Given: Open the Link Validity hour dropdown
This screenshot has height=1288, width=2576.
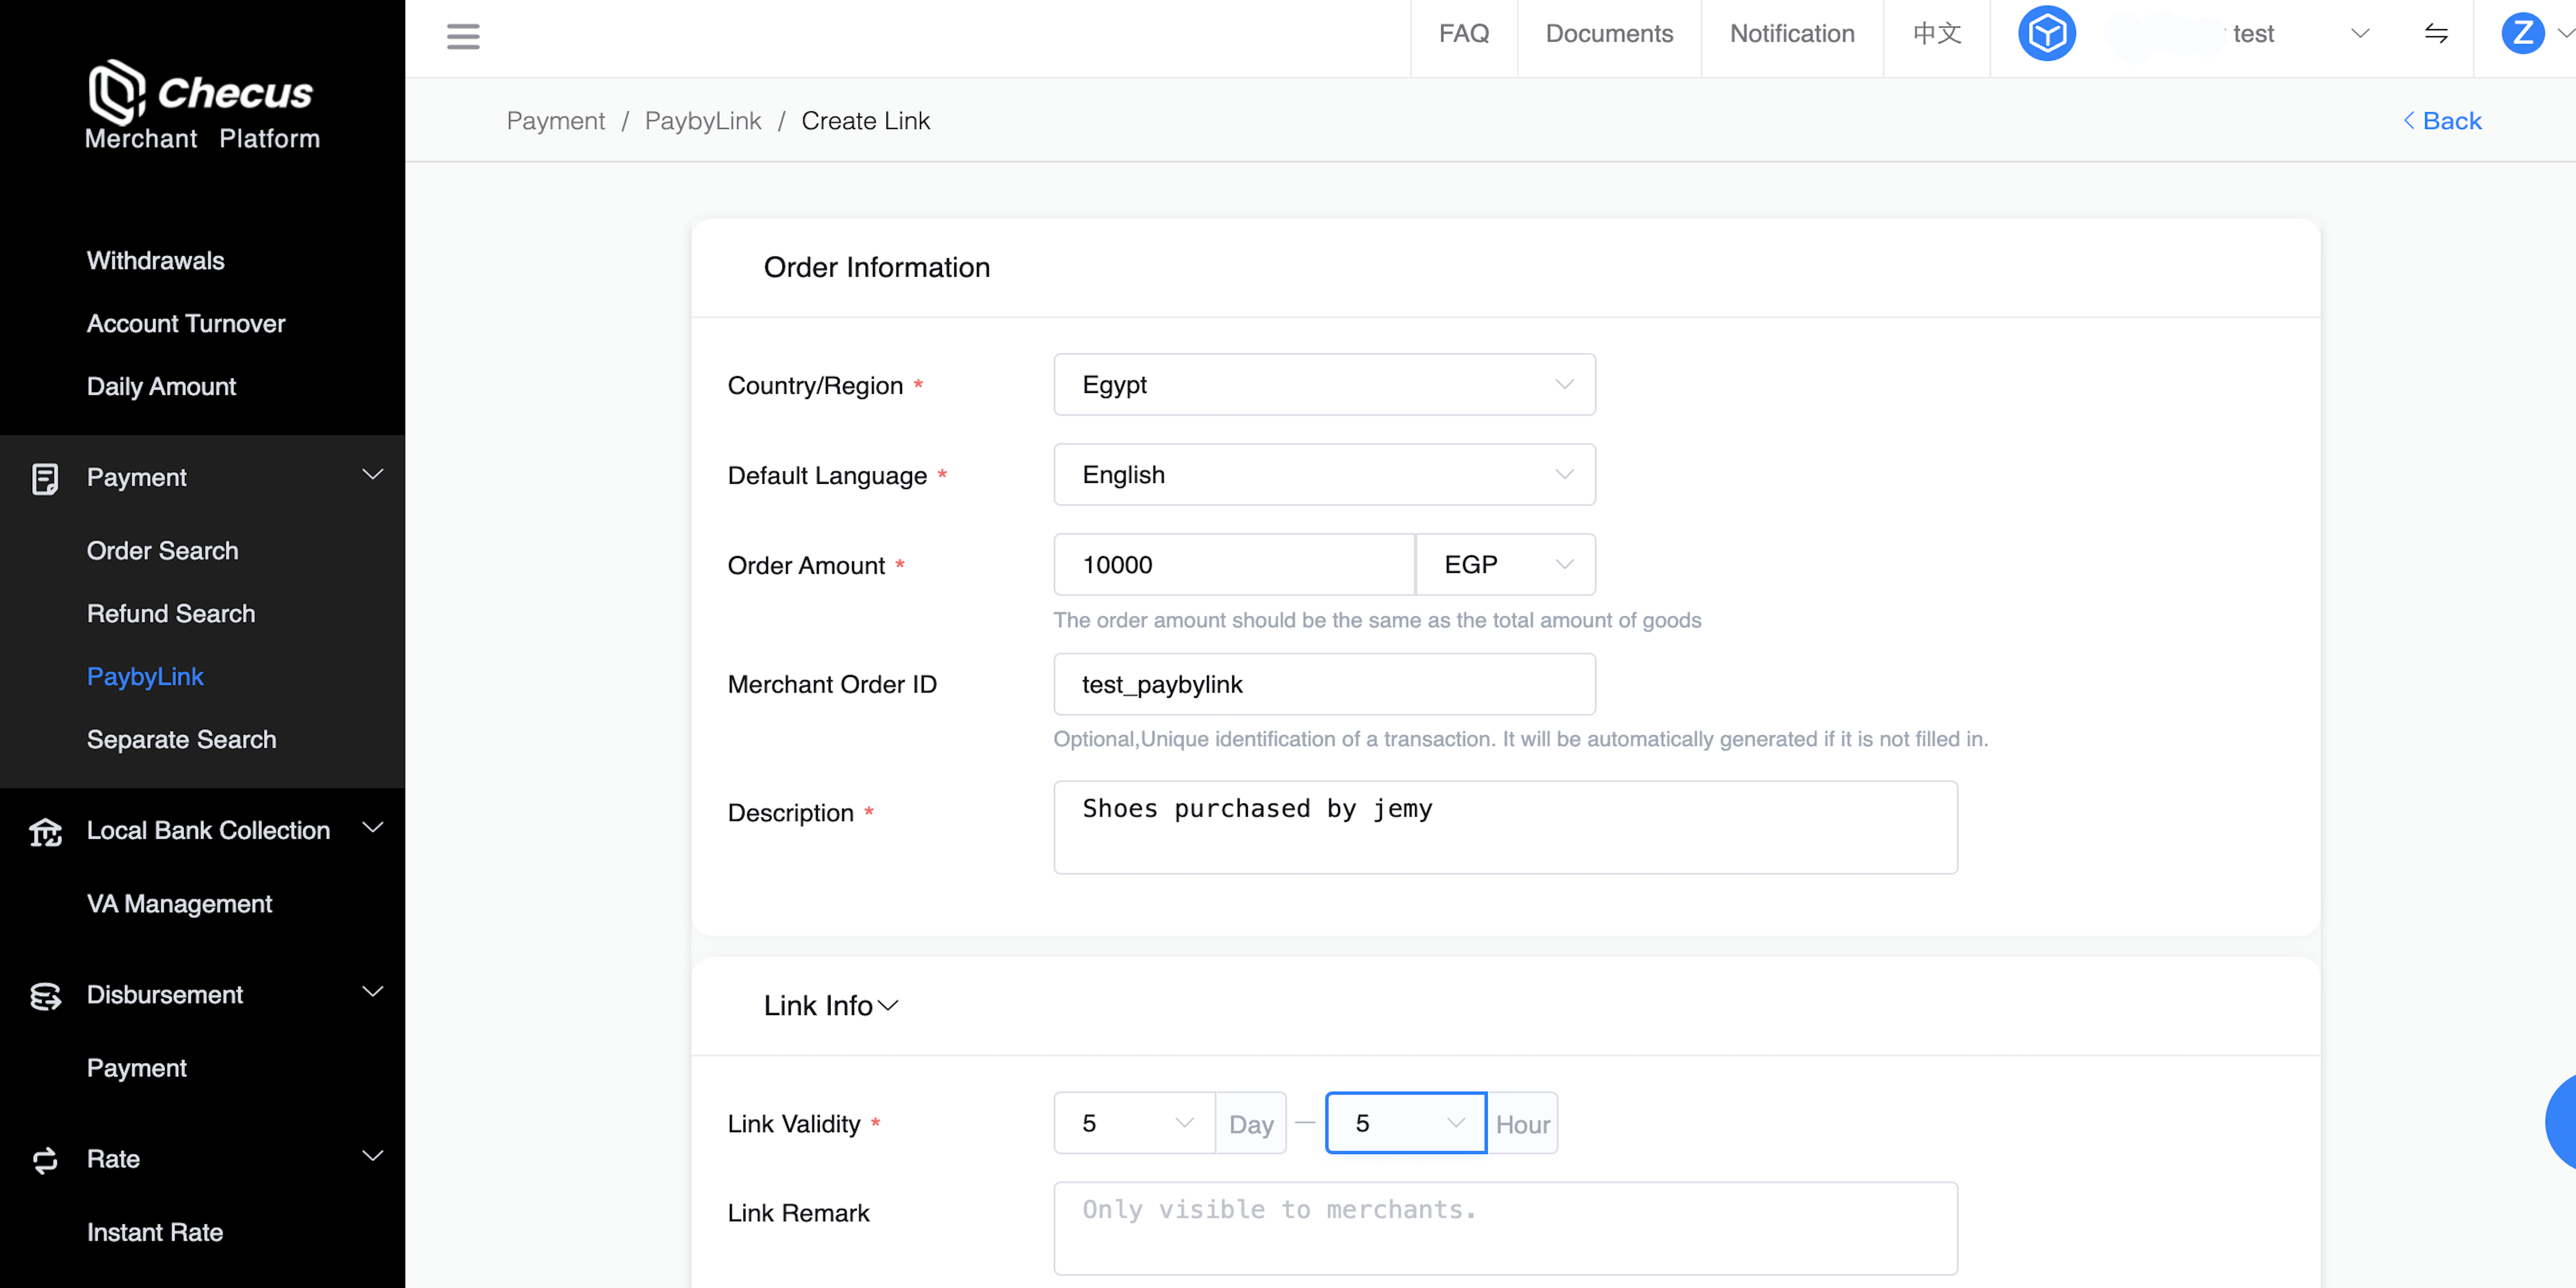Looking at the screenshot, I should (1406, 1123).
